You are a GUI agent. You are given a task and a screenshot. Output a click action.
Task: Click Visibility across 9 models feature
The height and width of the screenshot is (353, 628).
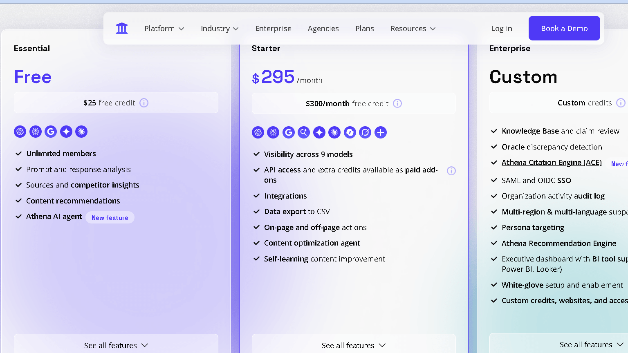[308, 154]
